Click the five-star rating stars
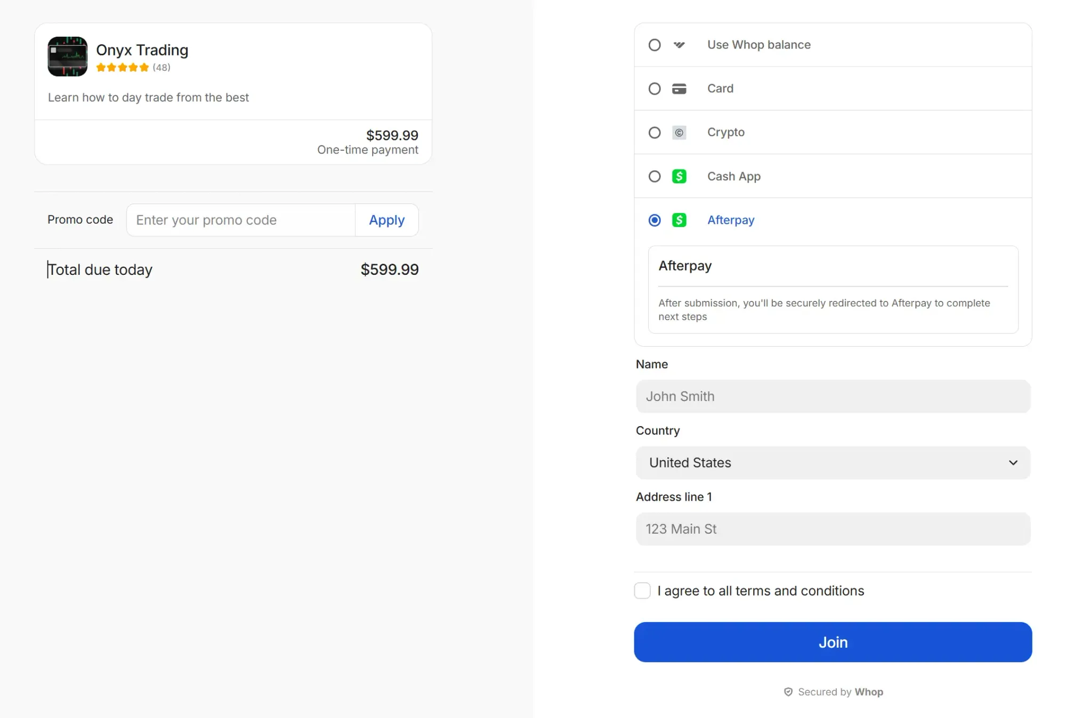The image size is (1066, 718). pyautogui.click(x=122, y=67)
